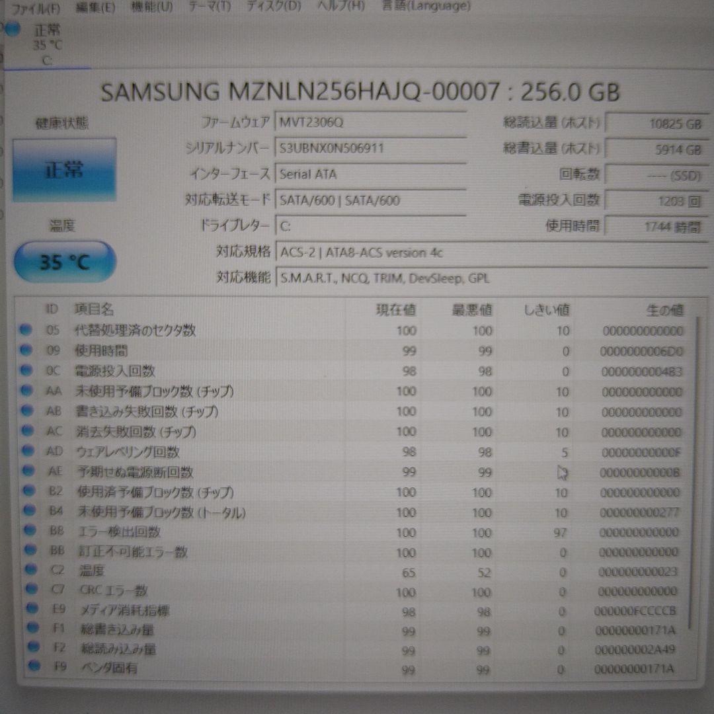
Task: Click the status icon for row F1 総書き込み量
Action: [x=33, y=627]
